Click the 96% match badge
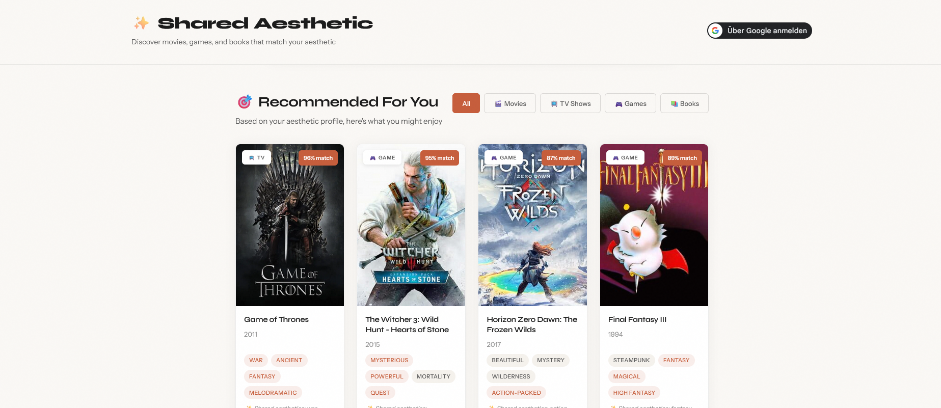 318,158
